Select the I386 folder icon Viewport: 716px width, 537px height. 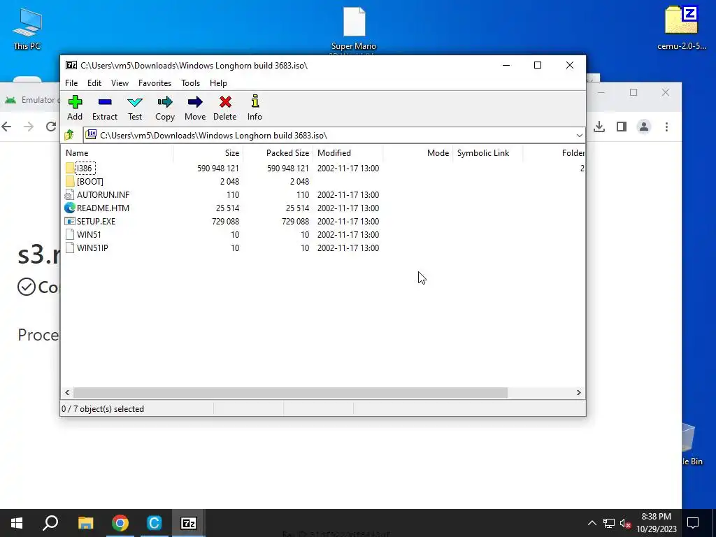(70, 168)
